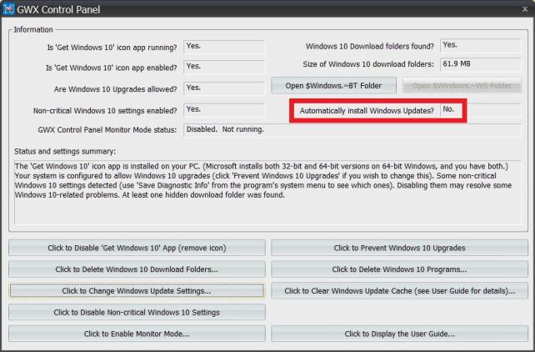This screenshot has width=535, height=352.
Task: Select the 61.9 MB size field
Action: point(481,64)
